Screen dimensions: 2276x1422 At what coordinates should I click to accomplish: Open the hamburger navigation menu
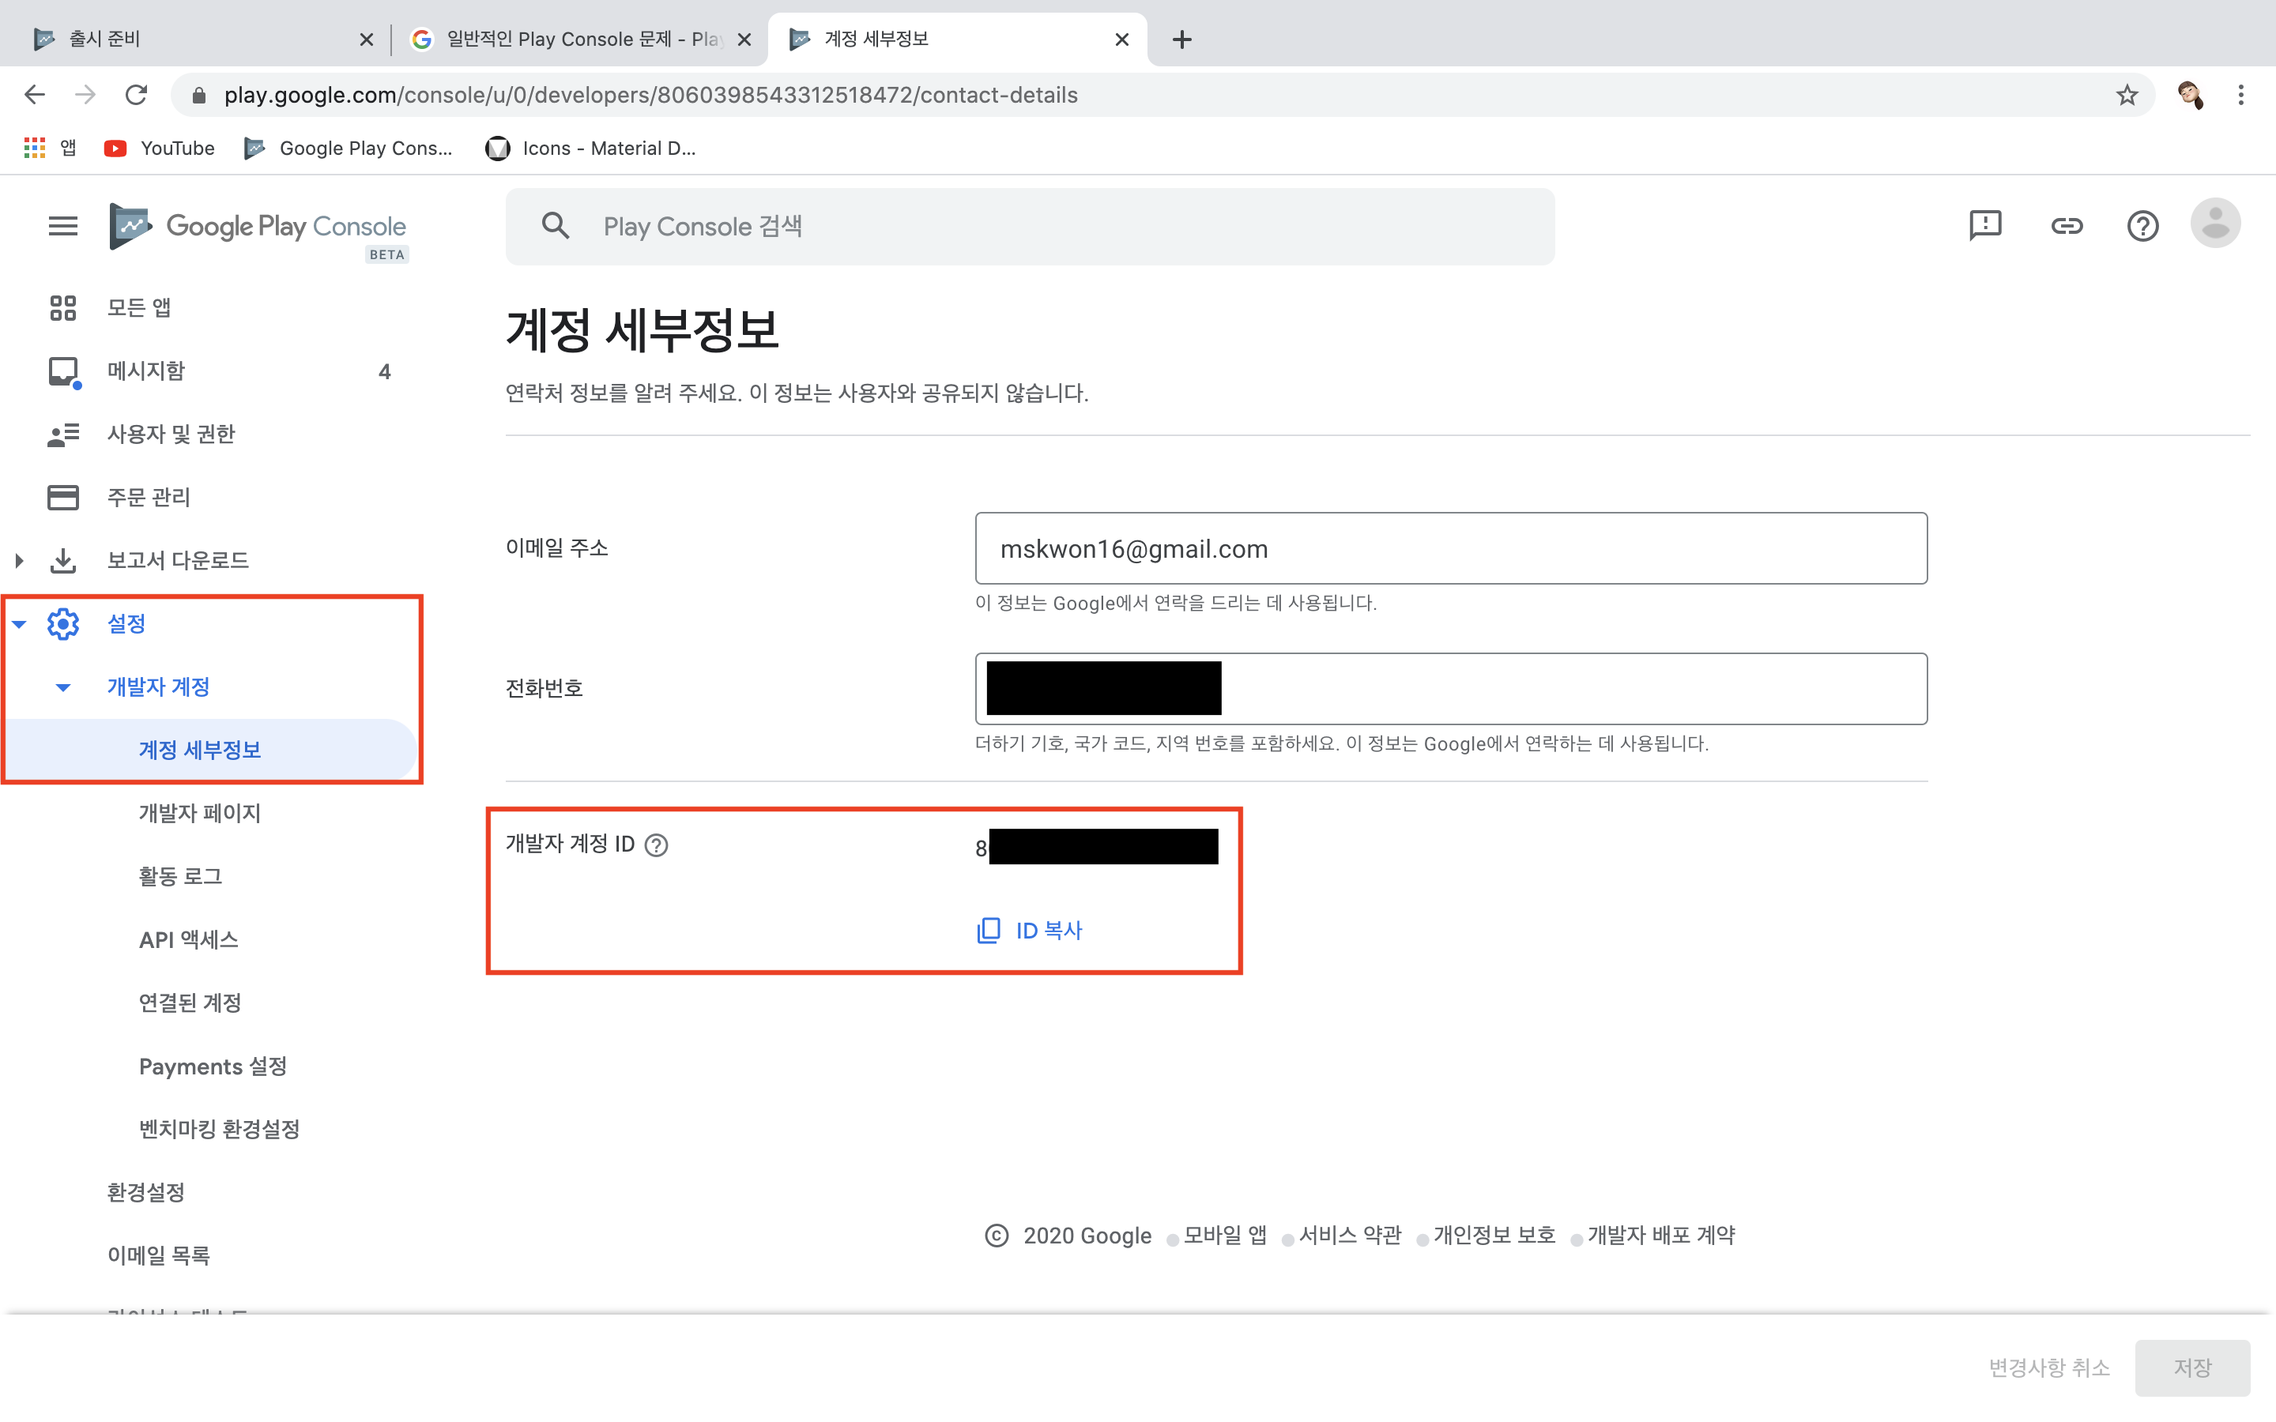[x=63, y=226]
